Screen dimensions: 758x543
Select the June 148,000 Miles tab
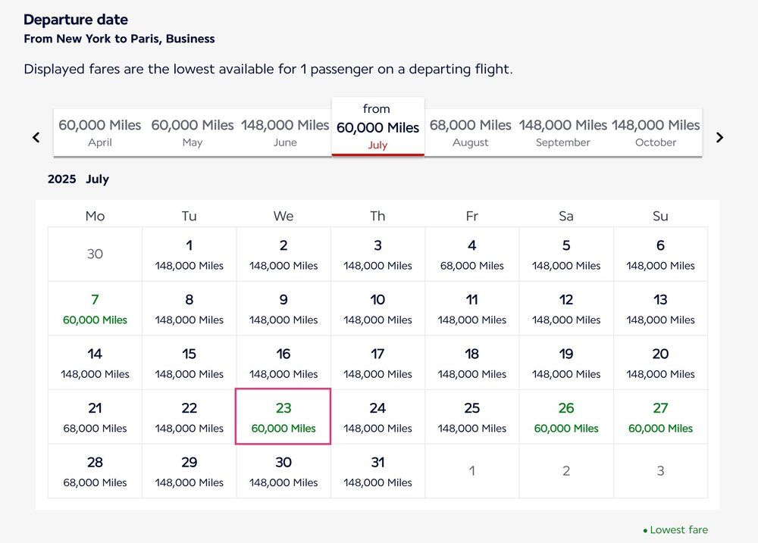(x=285, y=133)
